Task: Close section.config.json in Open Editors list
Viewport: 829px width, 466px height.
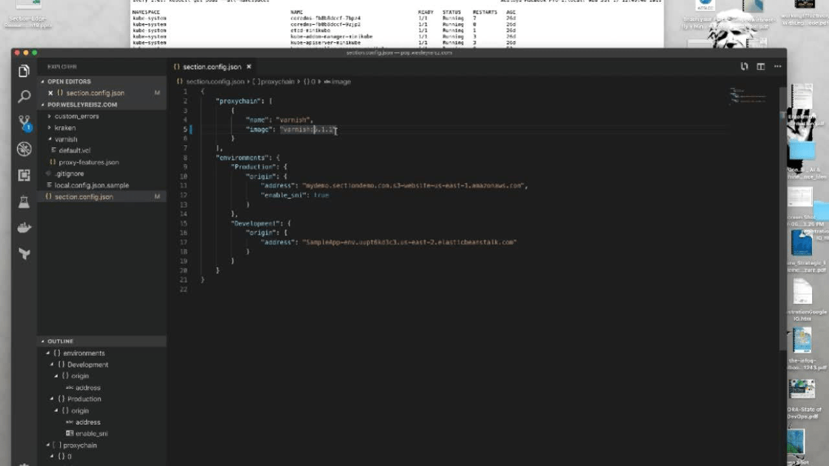Action: [51, 93]
